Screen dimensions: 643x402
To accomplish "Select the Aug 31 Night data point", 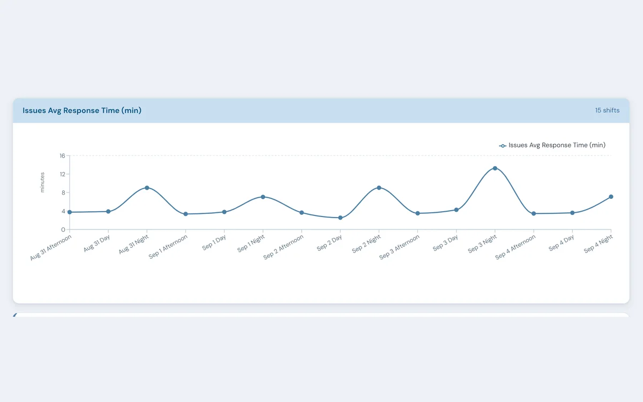I will pyautogui.click(x=147, y=188).
